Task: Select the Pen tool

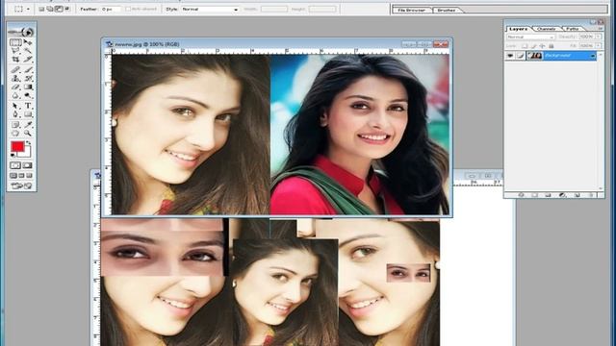Action: tap(15, 114)
